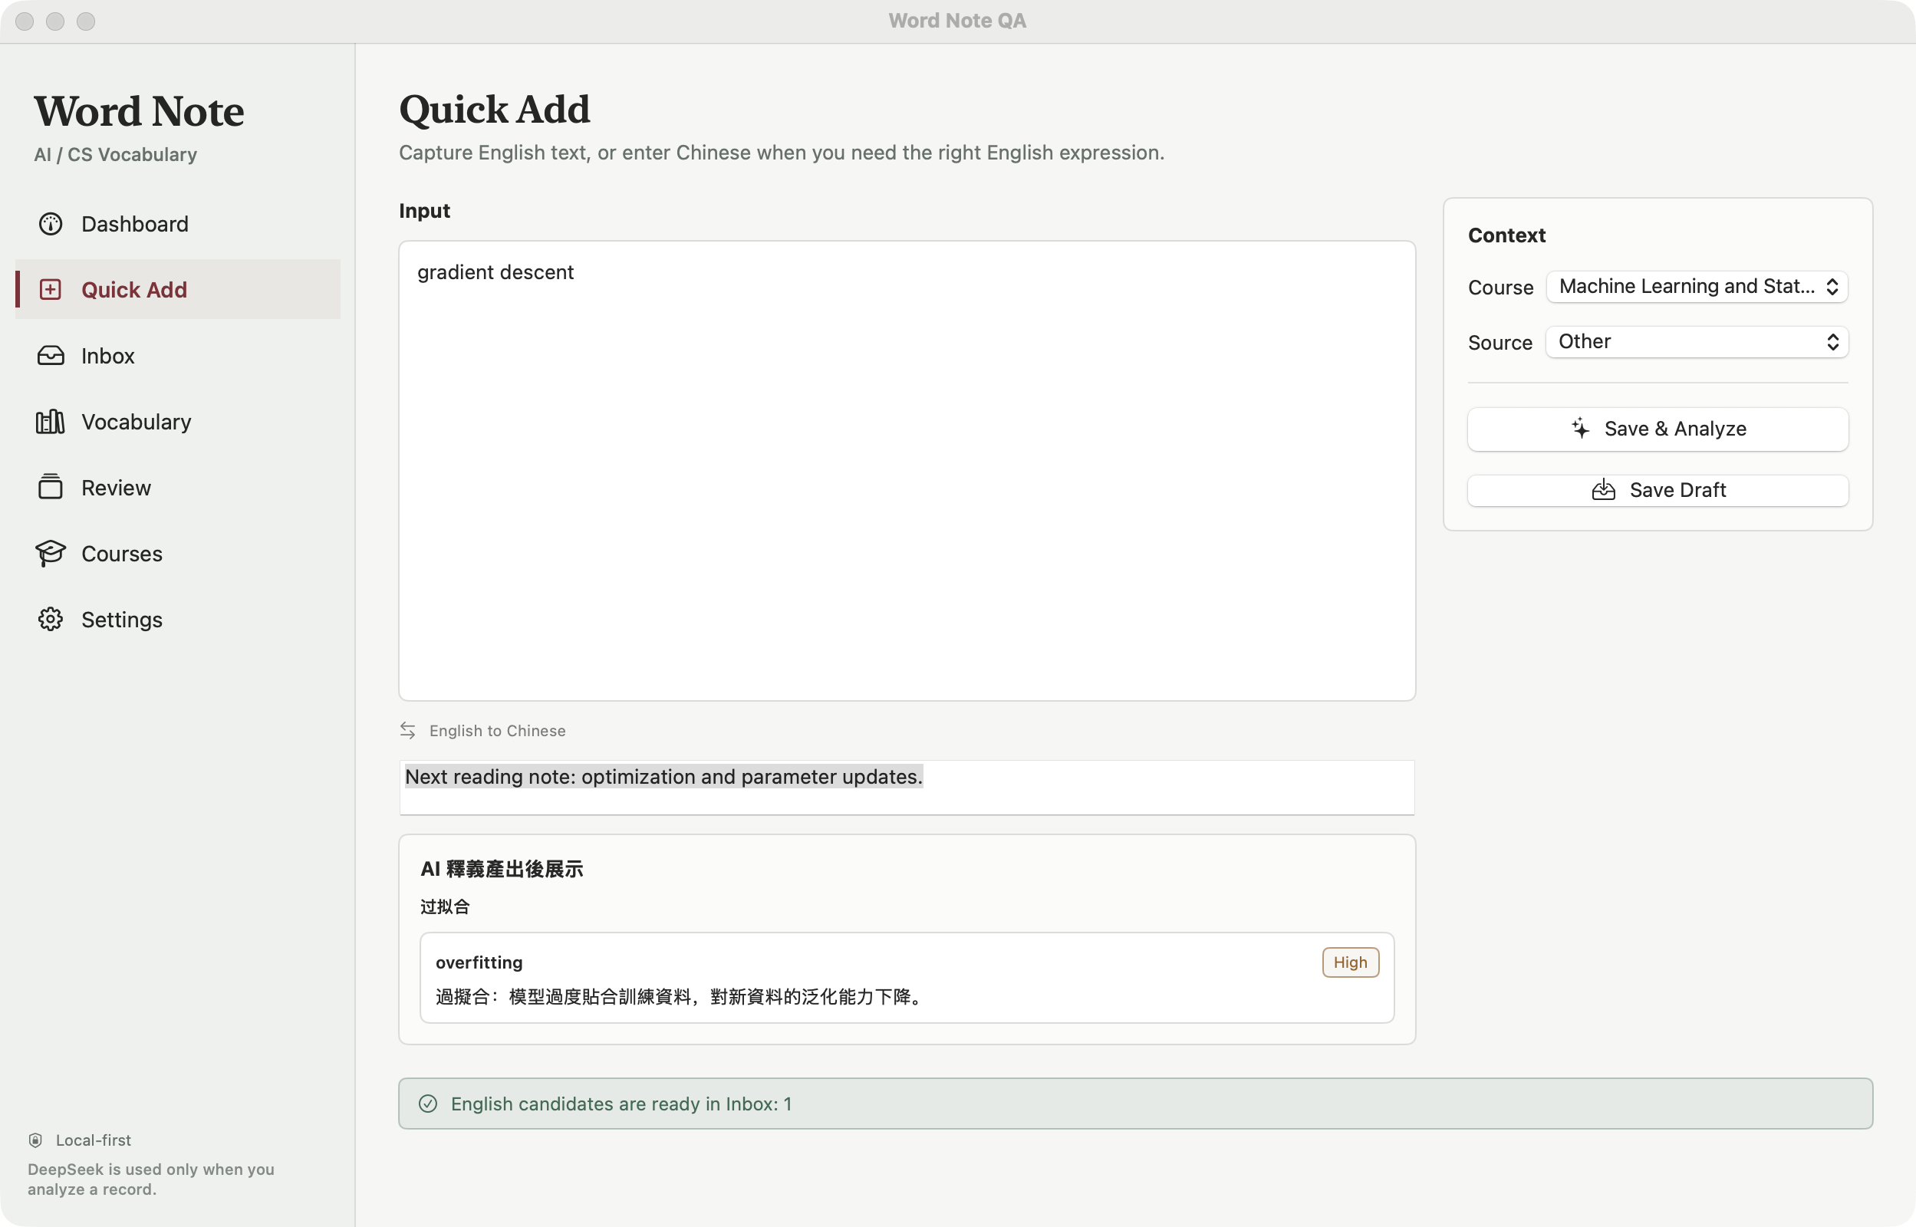Click the Quick Add page heading
This screenshot has width=1916, height=1227.
coord(495,109)
